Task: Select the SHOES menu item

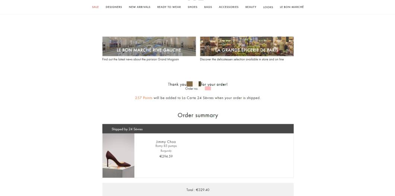Action: point(192,7)
